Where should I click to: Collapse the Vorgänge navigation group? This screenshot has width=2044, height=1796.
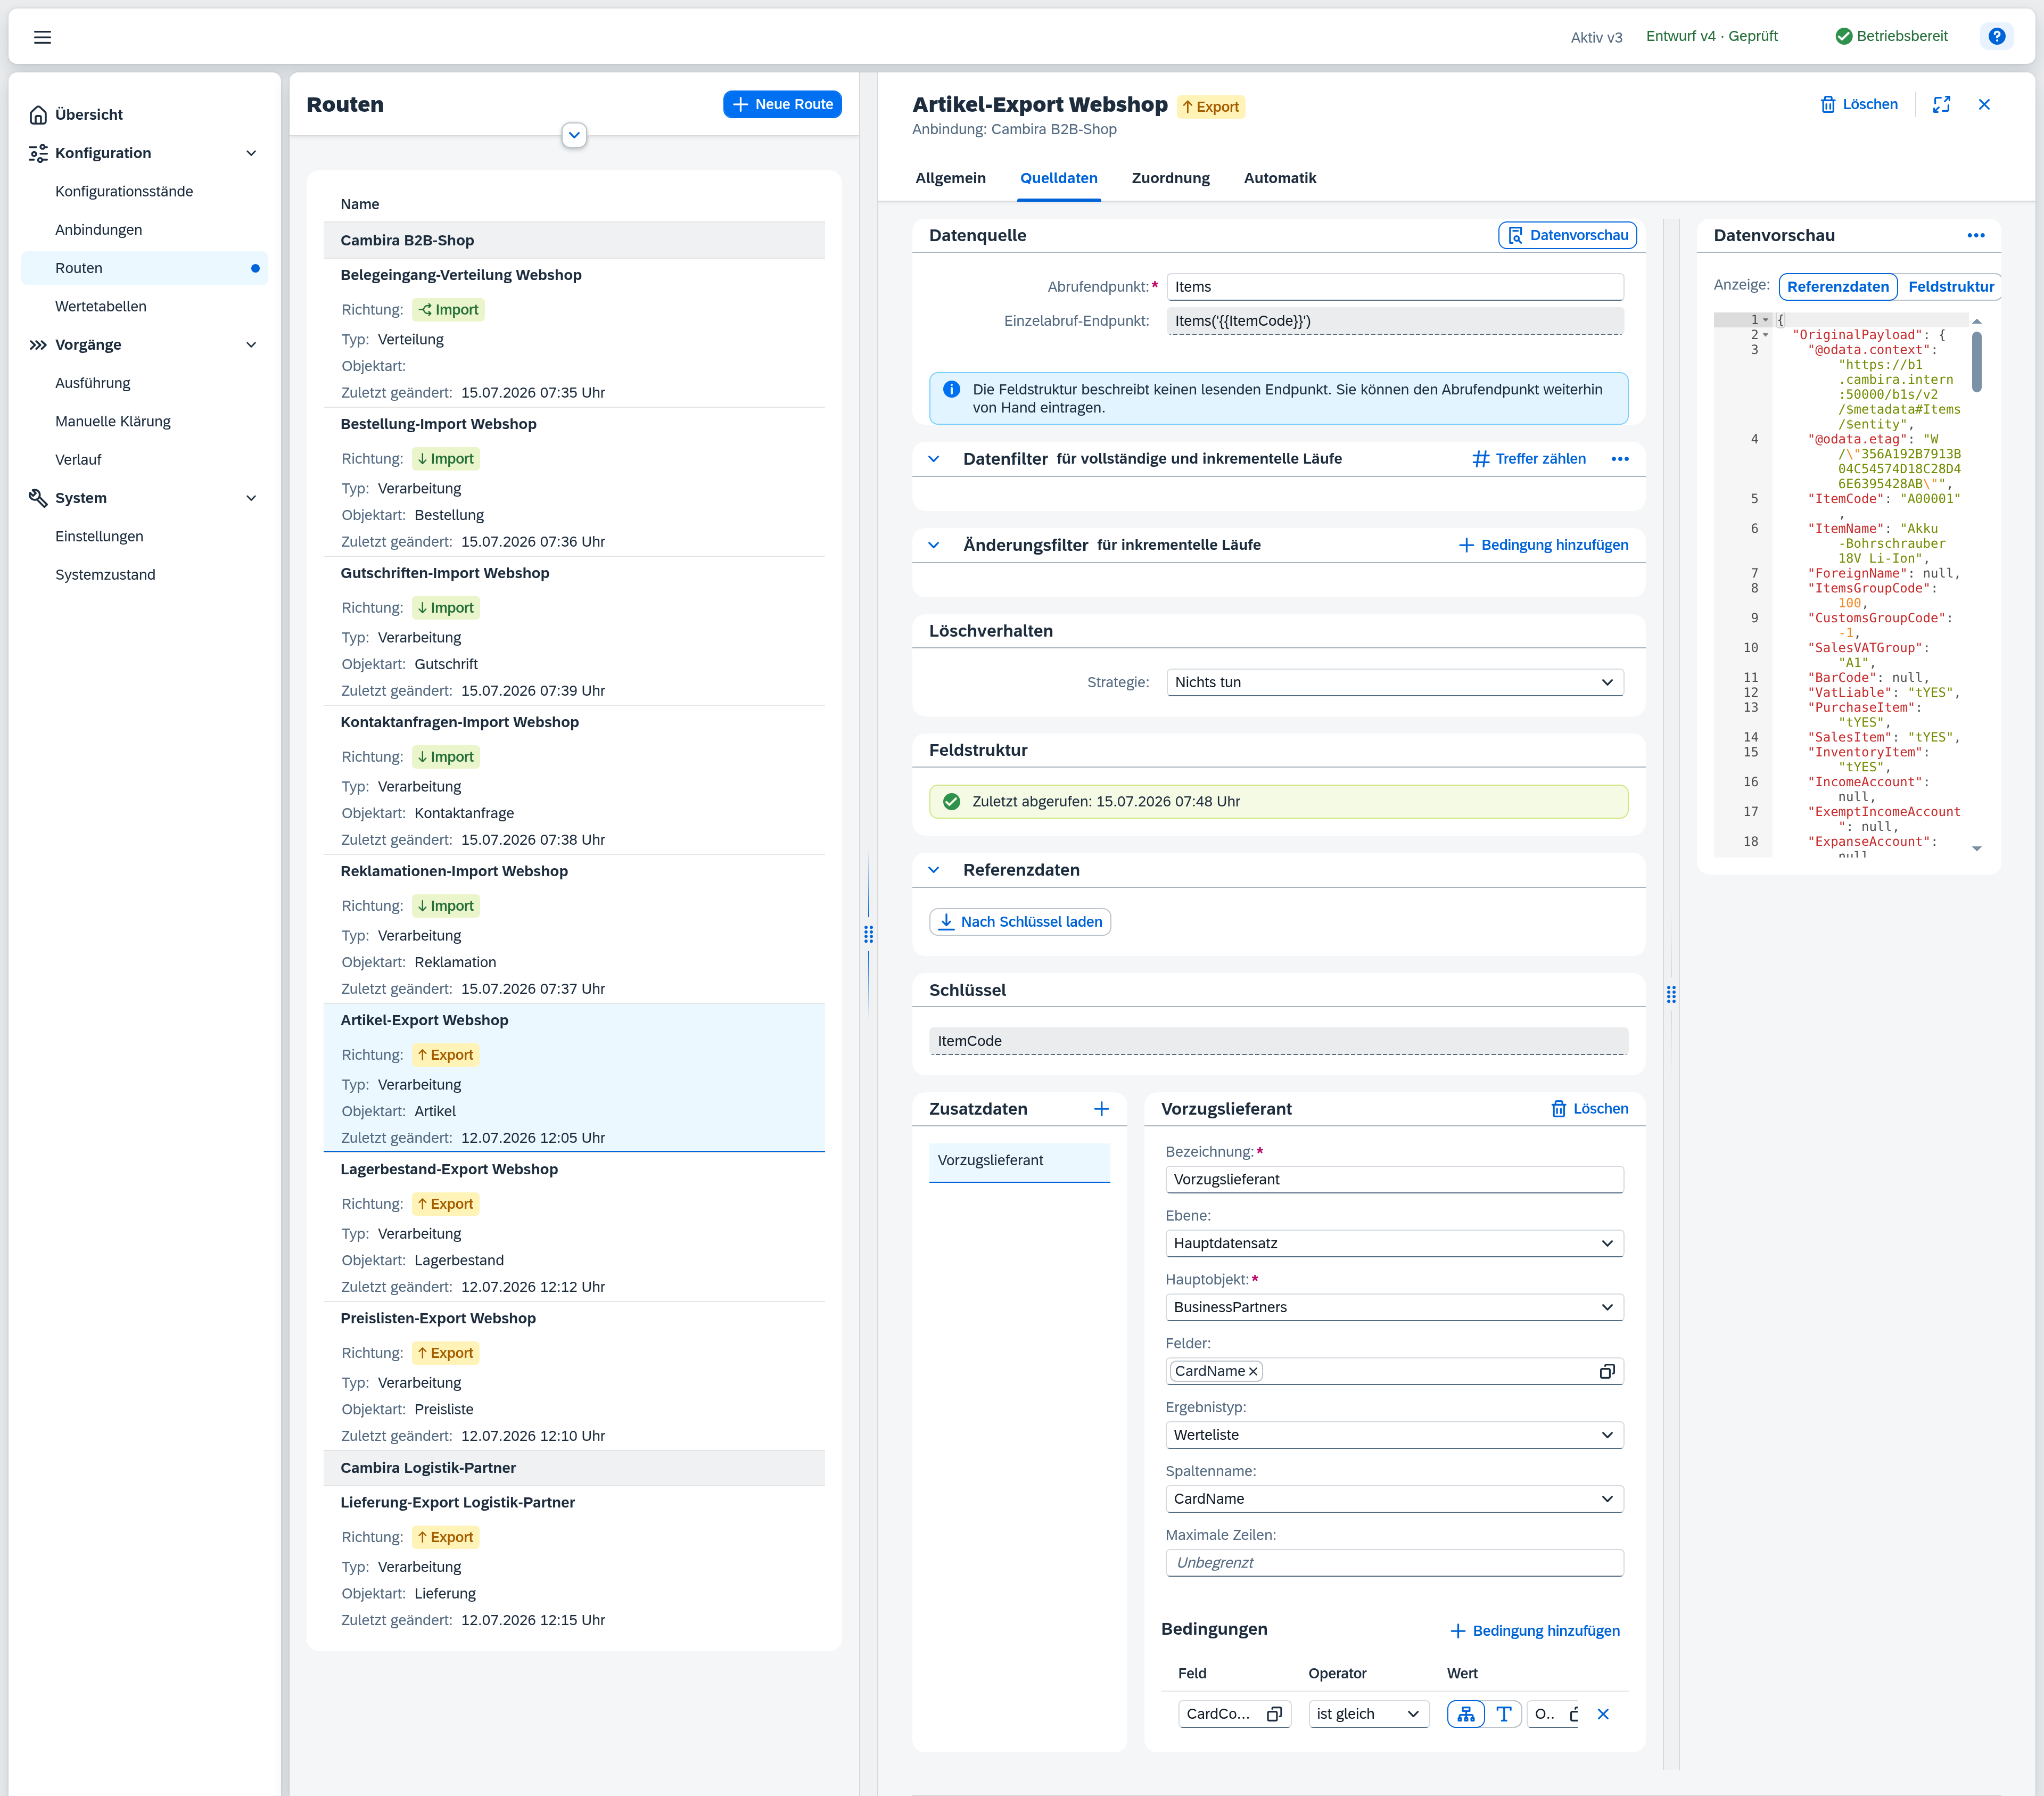tap(251, 345)
